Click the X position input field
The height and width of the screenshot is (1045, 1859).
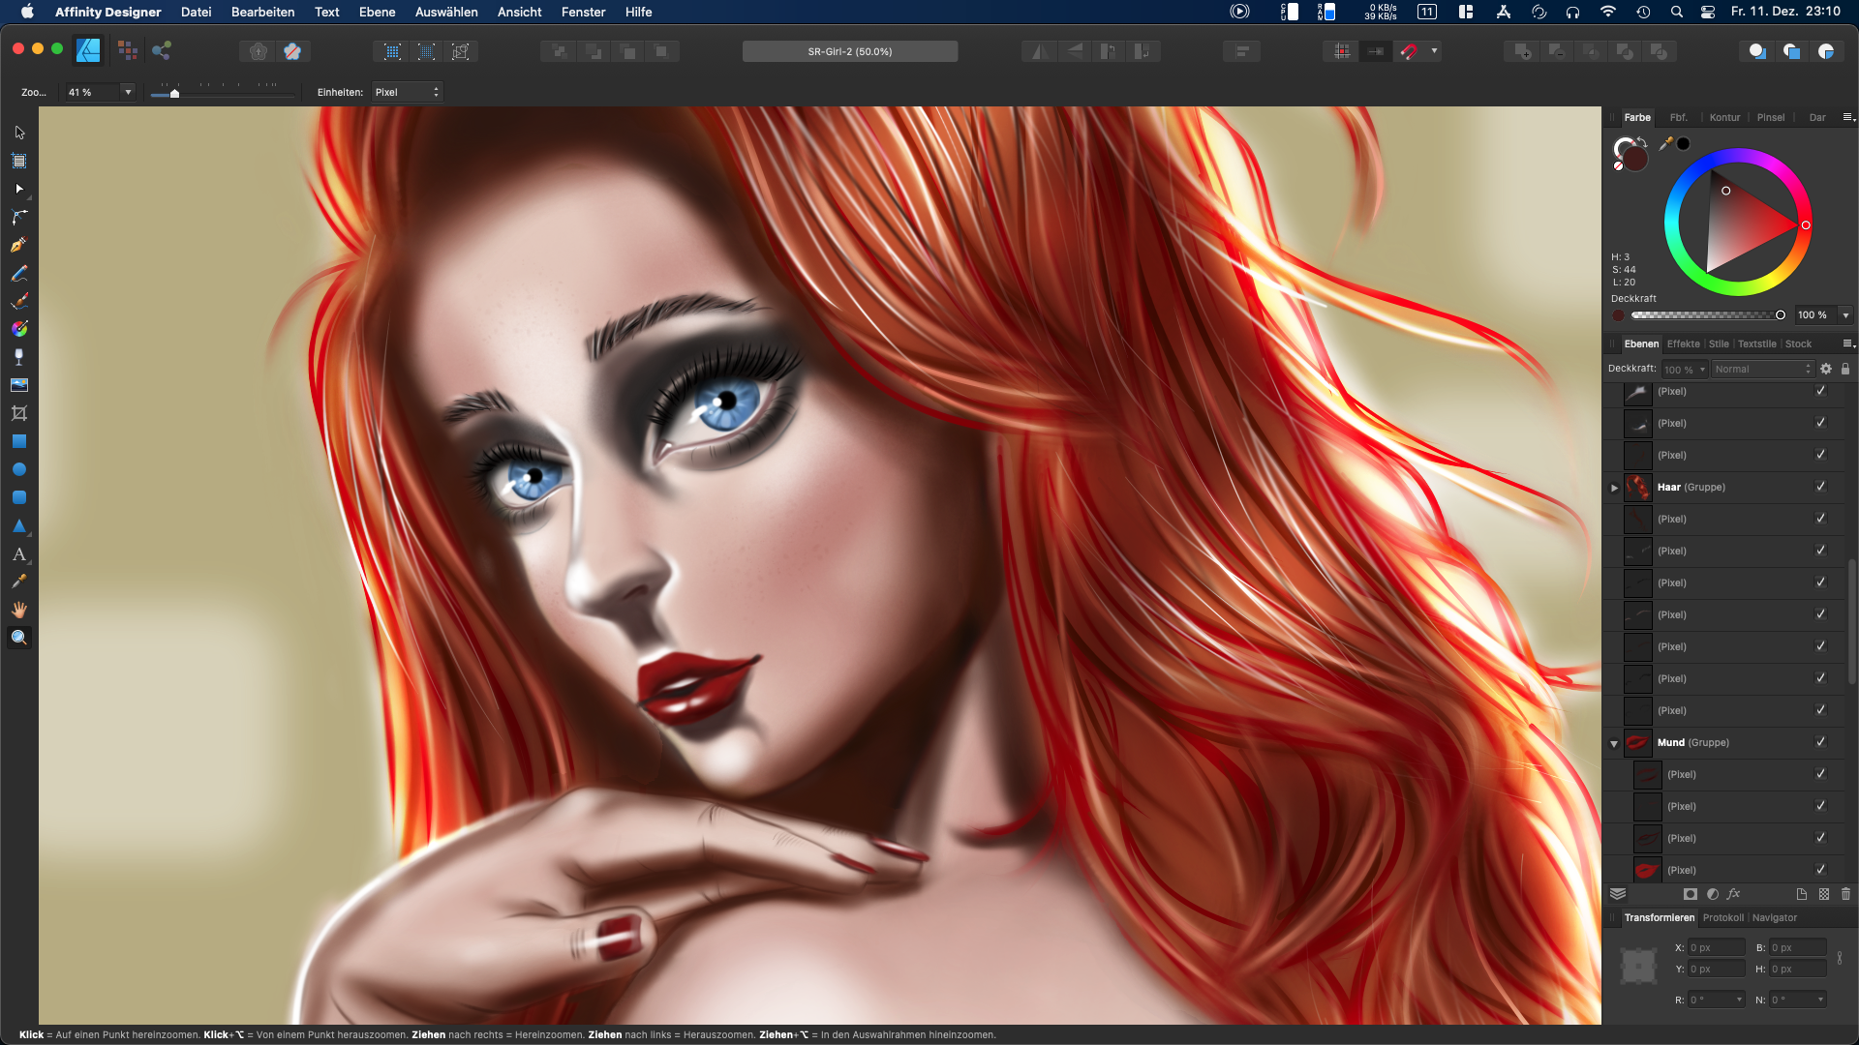click(1715, 947)
